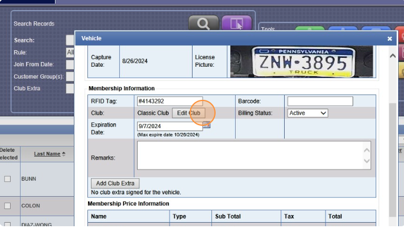Click the Club Extra search label
Viewport: 404px width, 228px height.
pos(27,89)
